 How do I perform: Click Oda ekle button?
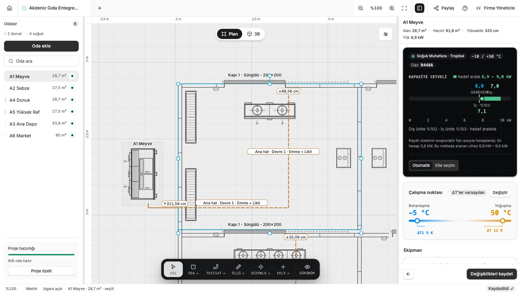click(41, 46)
